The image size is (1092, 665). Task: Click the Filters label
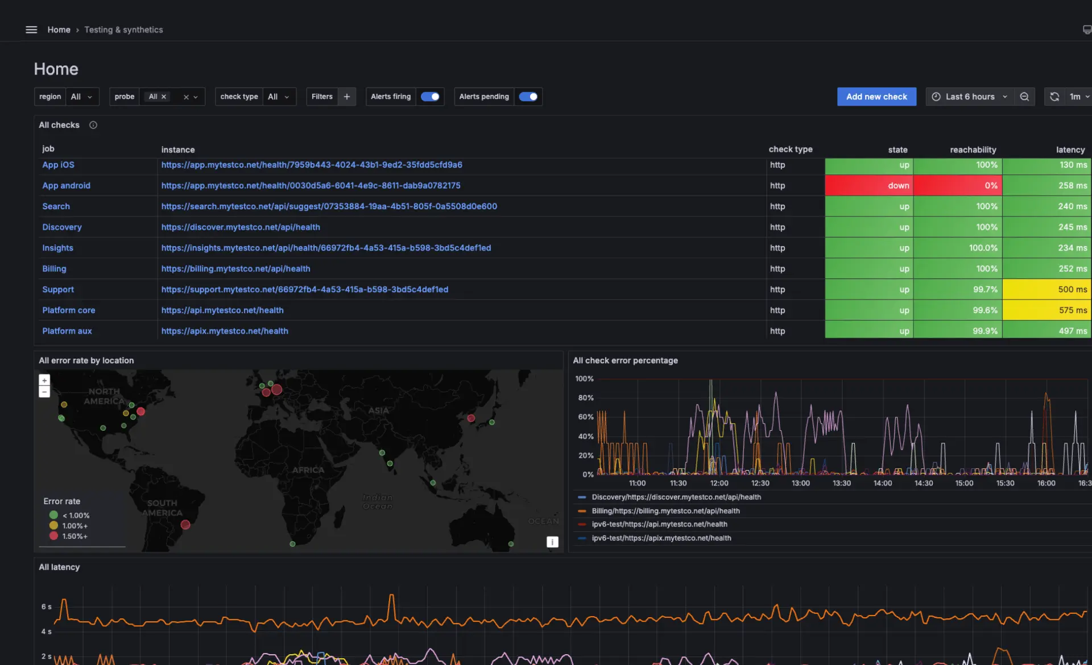point(322,97)
